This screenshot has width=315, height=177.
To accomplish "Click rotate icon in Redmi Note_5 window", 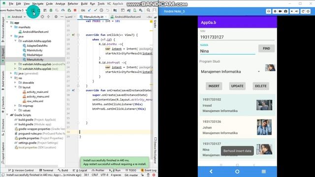I will (x=303, y=11).
